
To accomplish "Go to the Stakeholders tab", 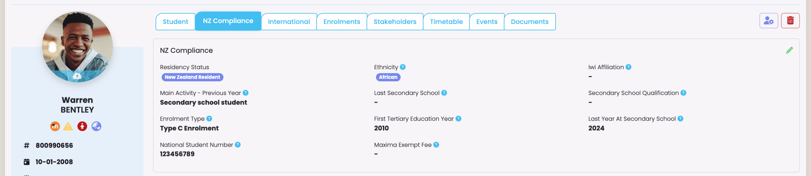I will click(395, 22).
